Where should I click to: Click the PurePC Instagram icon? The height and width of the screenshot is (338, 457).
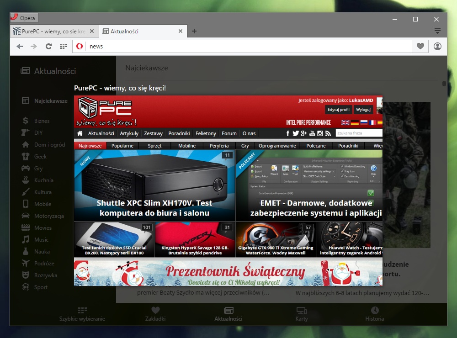pyautogui.click(x=320, y=133)
